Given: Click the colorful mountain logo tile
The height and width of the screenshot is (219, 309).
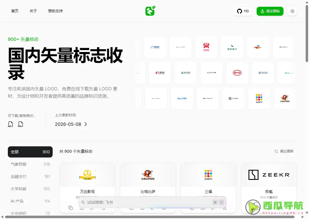Looking at the screenshot, I should (258, 47).
